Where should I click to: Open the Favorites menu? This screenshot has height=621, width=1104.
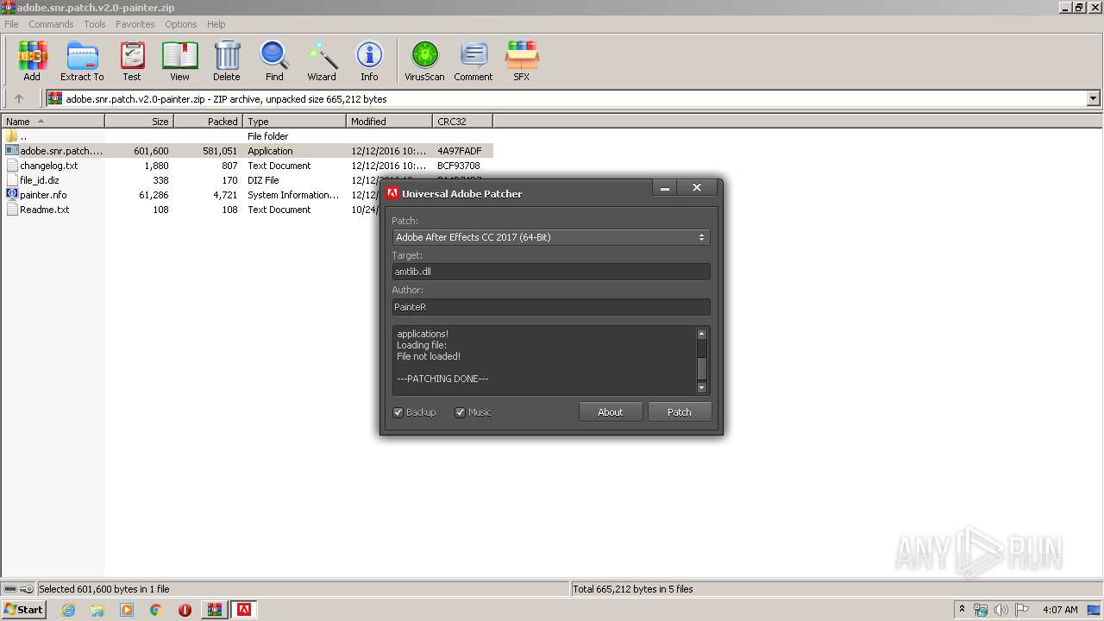(135, 24)
